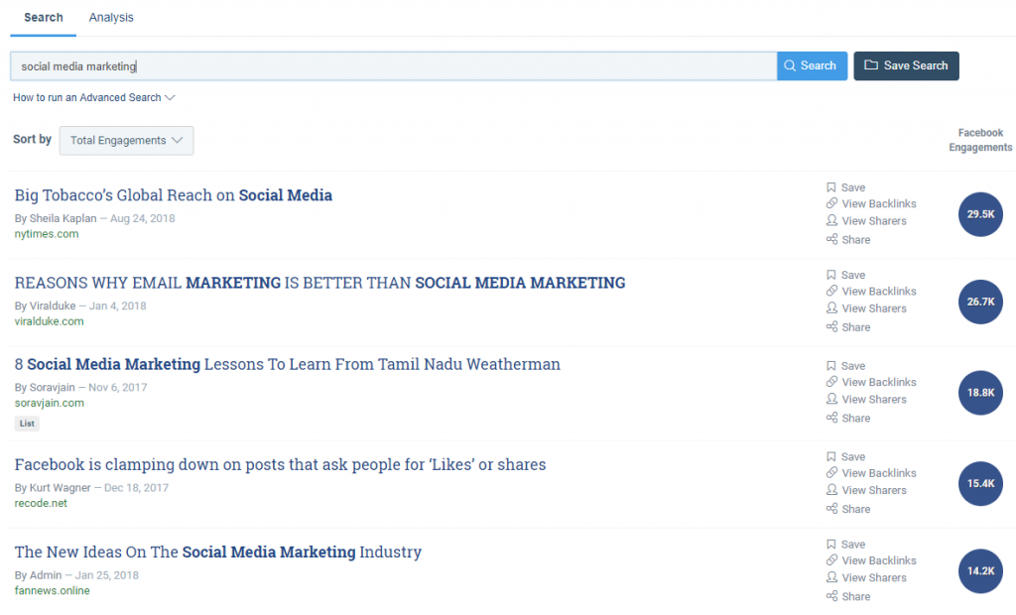This screenshot has height=615, width=1016.
Task: Click the Sort by label
Action: pos(33,139)
